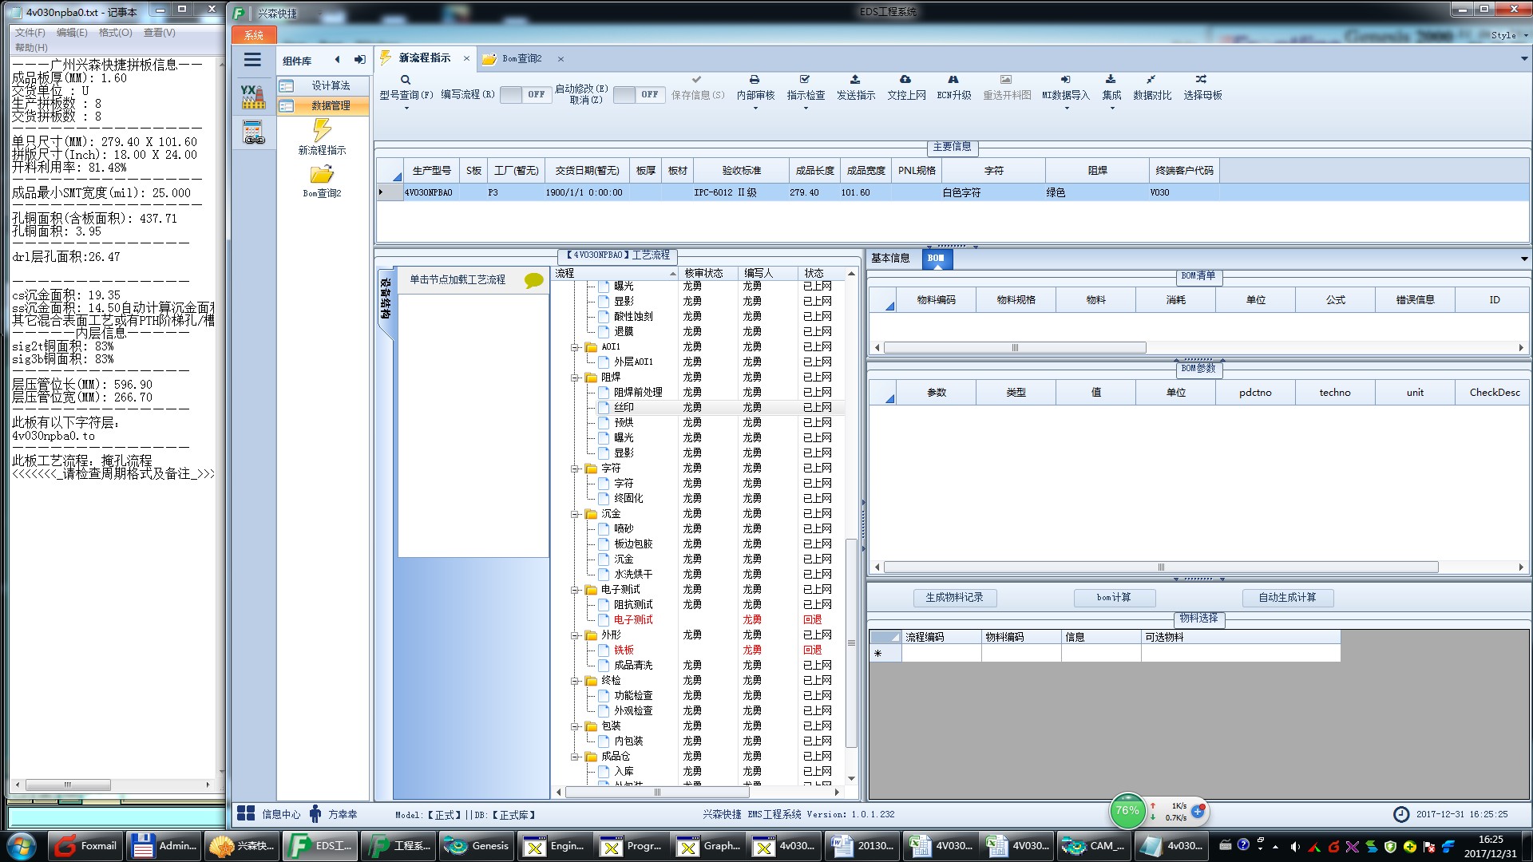Viewport: 1533px width, 862px height.
Task: Open the MI数据导入 dropdown arrow
Action: tap(1067, 108)
